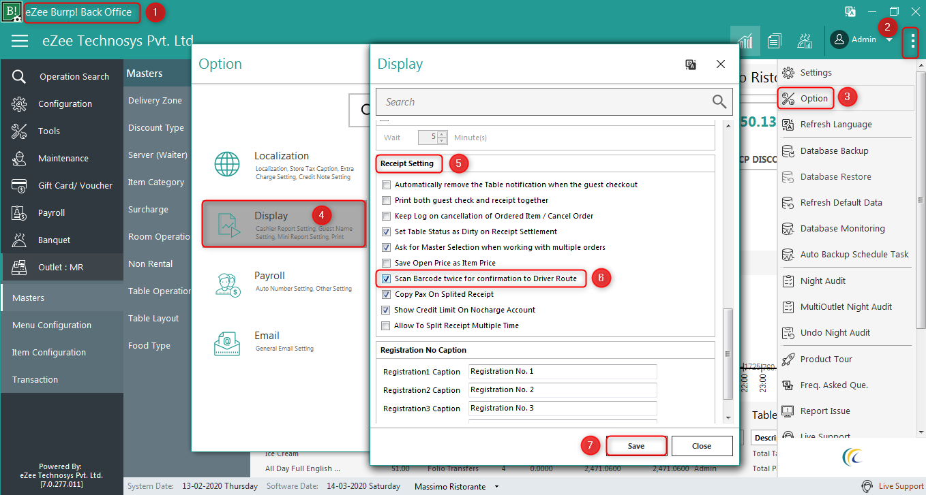This screenshot has width=926, height=495.
Task: Open Transaction in left sidebar
Action: click(x=35, y=379)
